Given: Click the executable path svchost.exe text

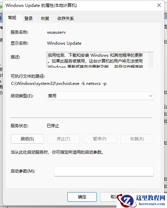Looking at the screenshot, I should point(59,84).
